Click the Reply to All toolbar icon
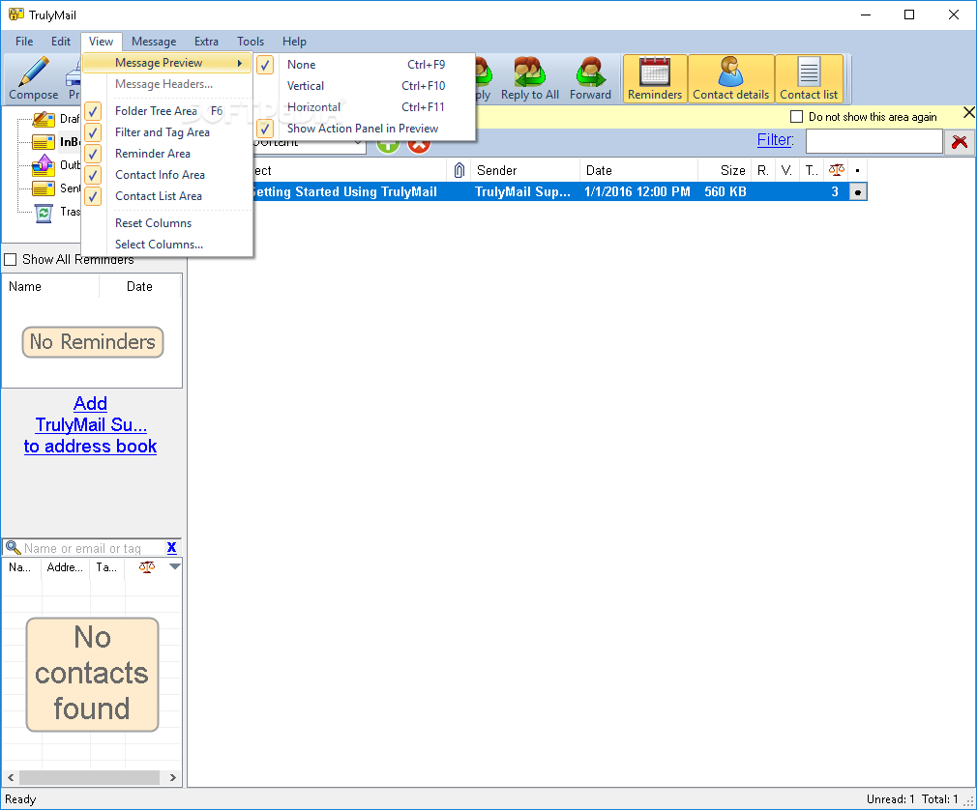The height and width of the screenshot is (810, 977). point(530,72)
